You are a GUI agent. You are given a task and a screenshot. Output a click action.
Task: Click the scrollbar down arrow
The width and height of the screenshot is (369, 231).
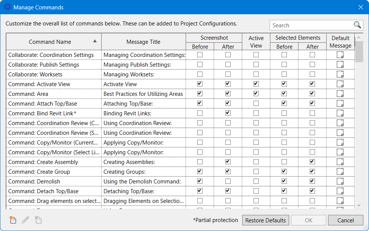coord(359,205)
